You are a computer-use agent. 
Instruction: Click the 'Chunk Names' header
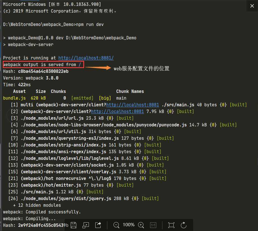point(130,91)
